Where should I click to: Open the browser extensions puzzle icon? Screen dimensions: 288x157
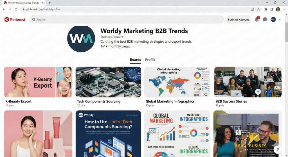tap(266, 9)
